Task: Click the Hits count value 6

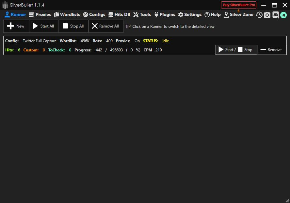Action: 19,50
